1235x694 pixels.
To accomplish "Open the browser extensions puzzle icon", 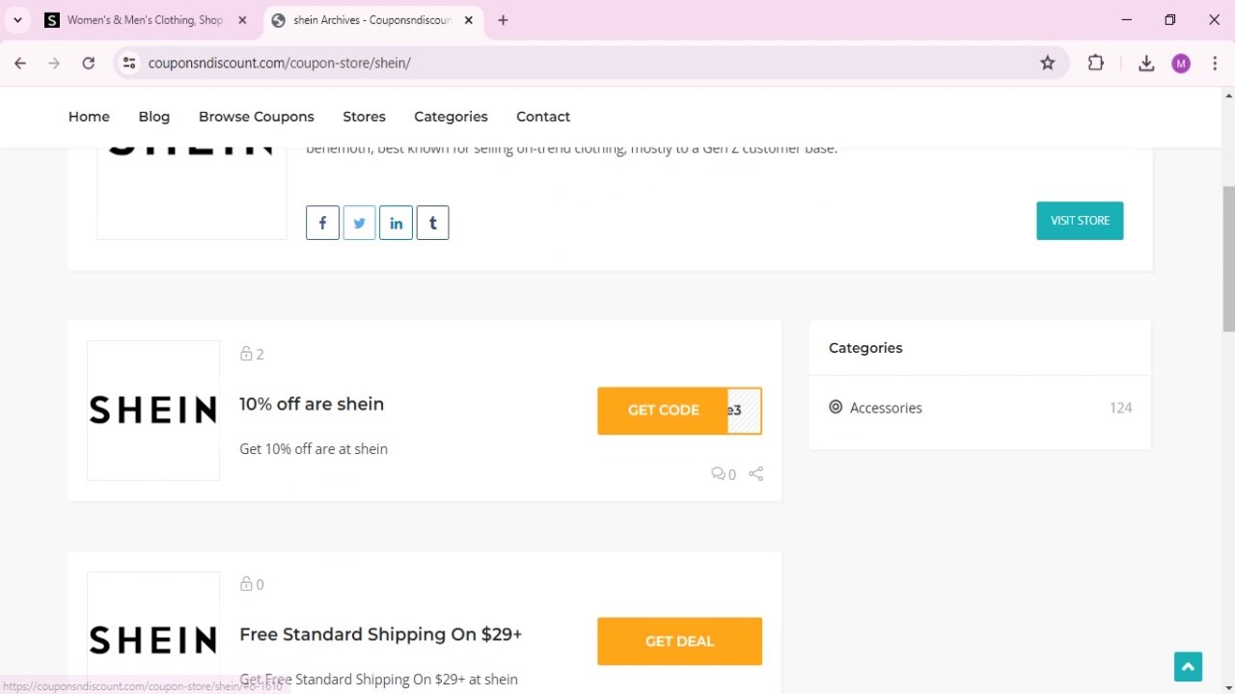I will [x=1096, y=63].
